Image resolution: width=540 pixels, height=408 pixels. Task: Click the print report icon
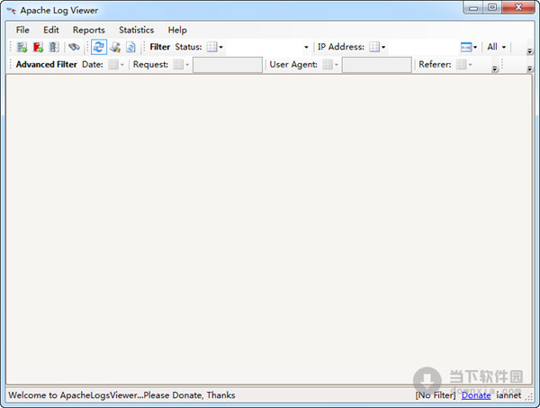click(115, 47)
